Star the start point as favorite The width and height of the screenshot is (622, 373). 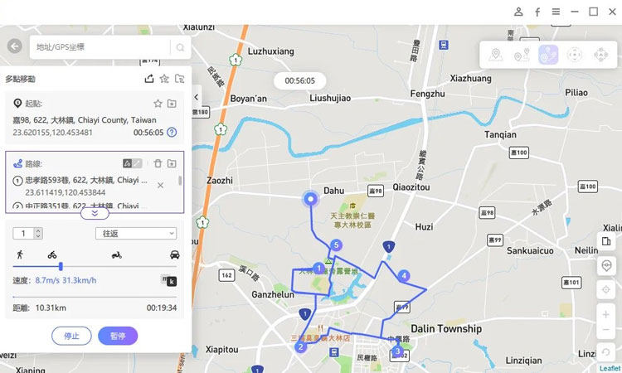(158, 104)
